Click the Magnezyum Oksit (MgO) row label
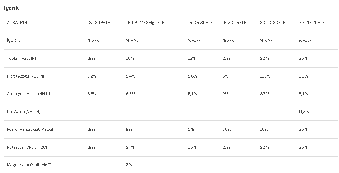339x173 pixels. (x=29, y=165)
